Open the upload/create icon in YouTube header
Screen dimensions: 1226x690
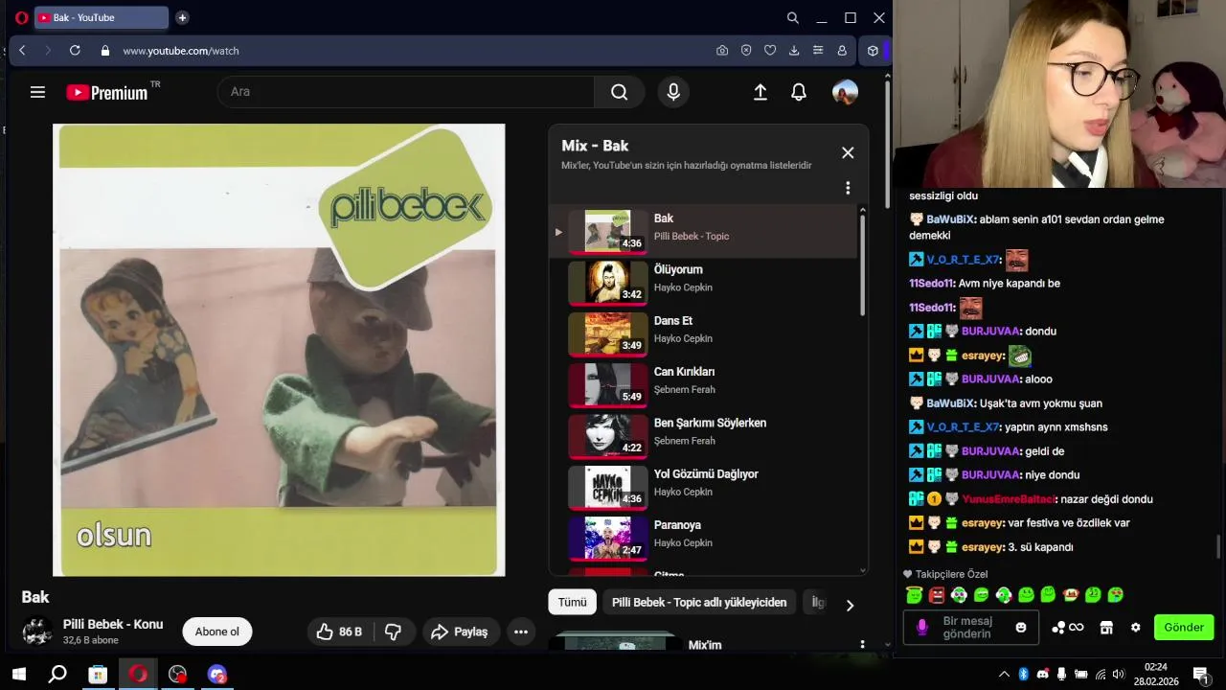(761, 92)
